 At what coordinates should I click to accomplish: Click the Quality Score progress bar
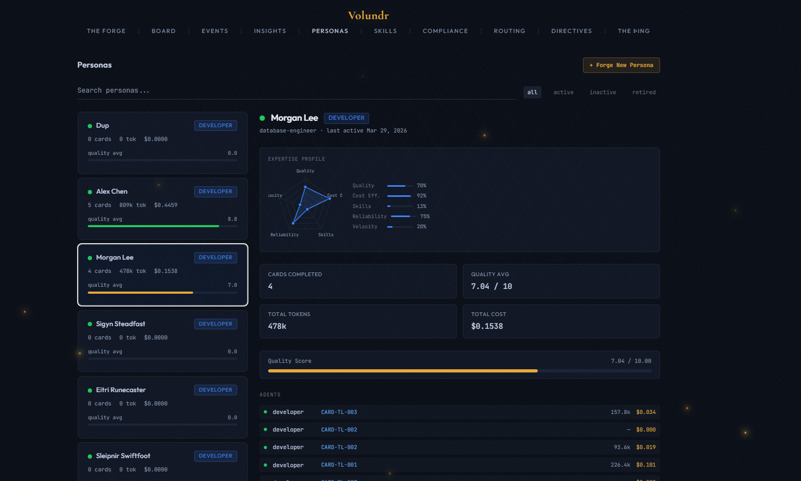point(459,371)
